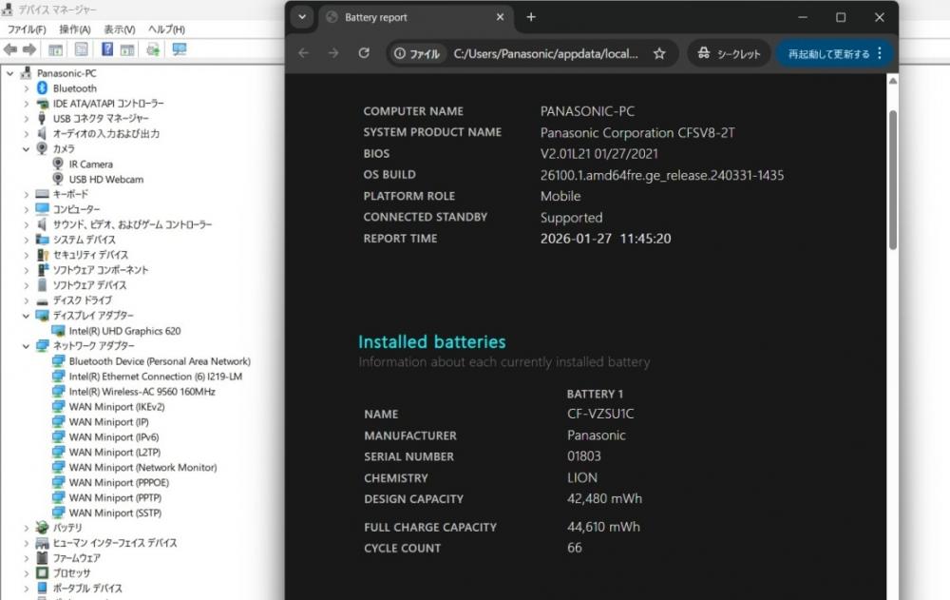Click 再起動して更新する button
Screen dimensions: 950x600
pyautogui.click(x=827, y=53)
